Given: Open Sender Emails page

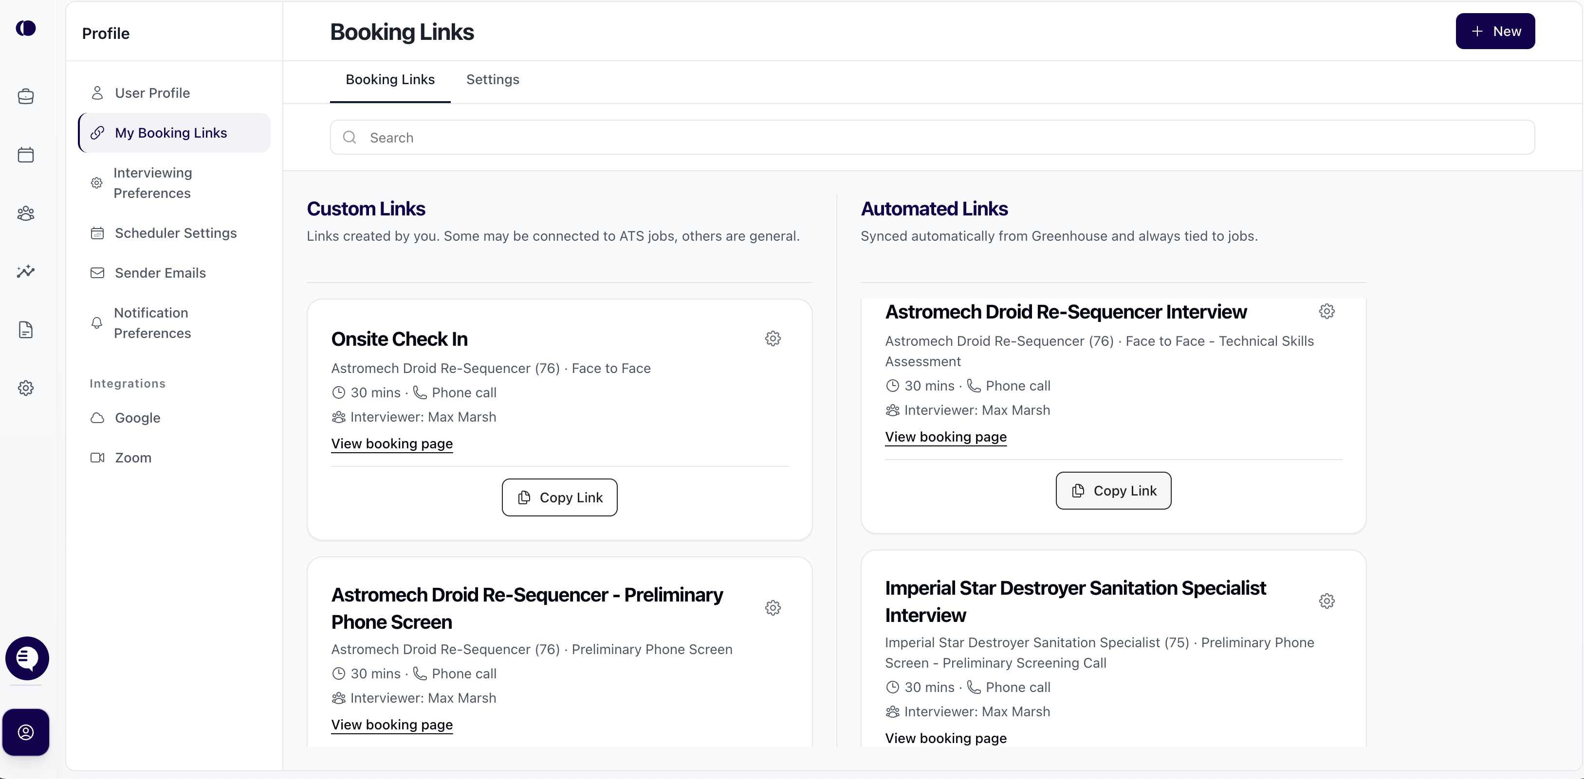Looking at the screenshot, I should [x=174, y=273].
